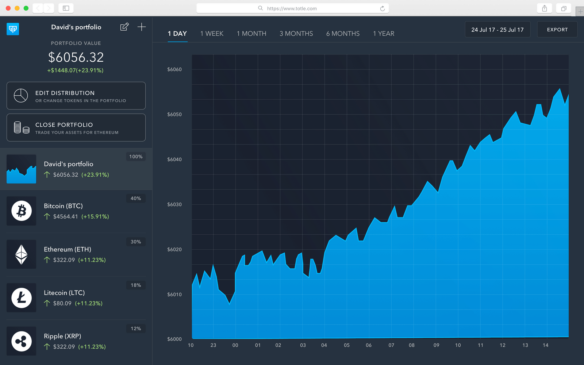Screen dimensions: 584x365
Task: Switch to the 6 MONTHS tab
Action: coord(343,34)
